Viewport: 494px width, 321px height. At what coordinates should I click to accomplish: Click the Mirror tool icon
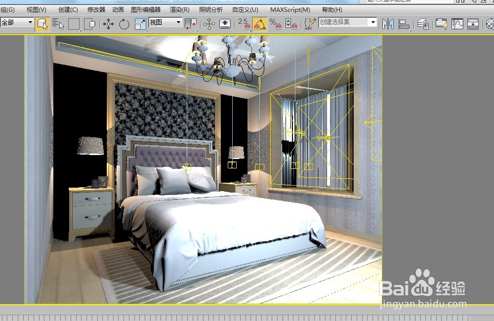tap(388, 24)
